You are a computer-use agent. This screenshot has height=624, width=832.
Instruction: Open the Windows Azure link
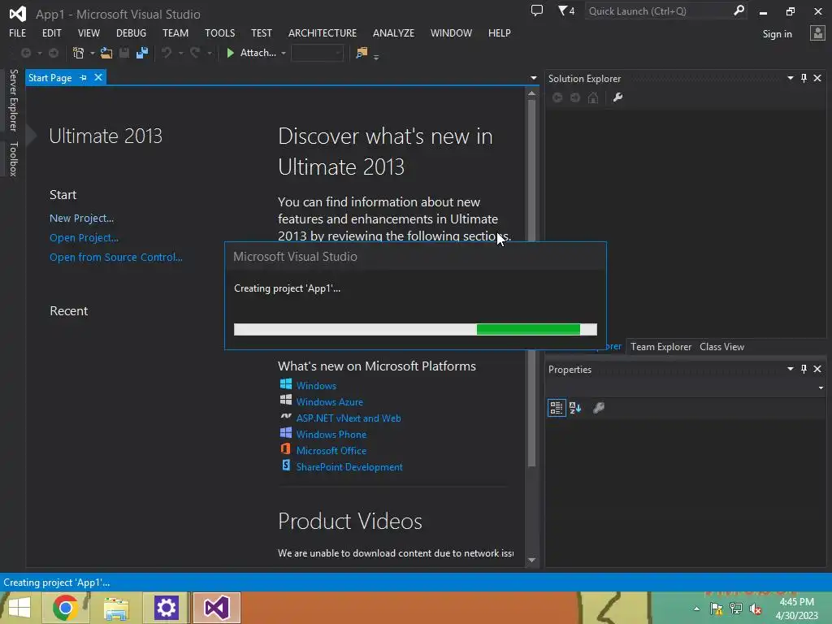click(x=330, y=402)
